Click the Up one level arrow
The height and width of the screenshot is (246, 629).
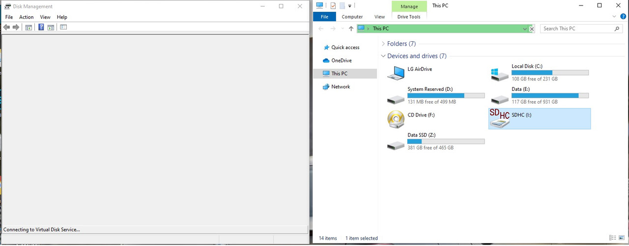tap(351, 28)
